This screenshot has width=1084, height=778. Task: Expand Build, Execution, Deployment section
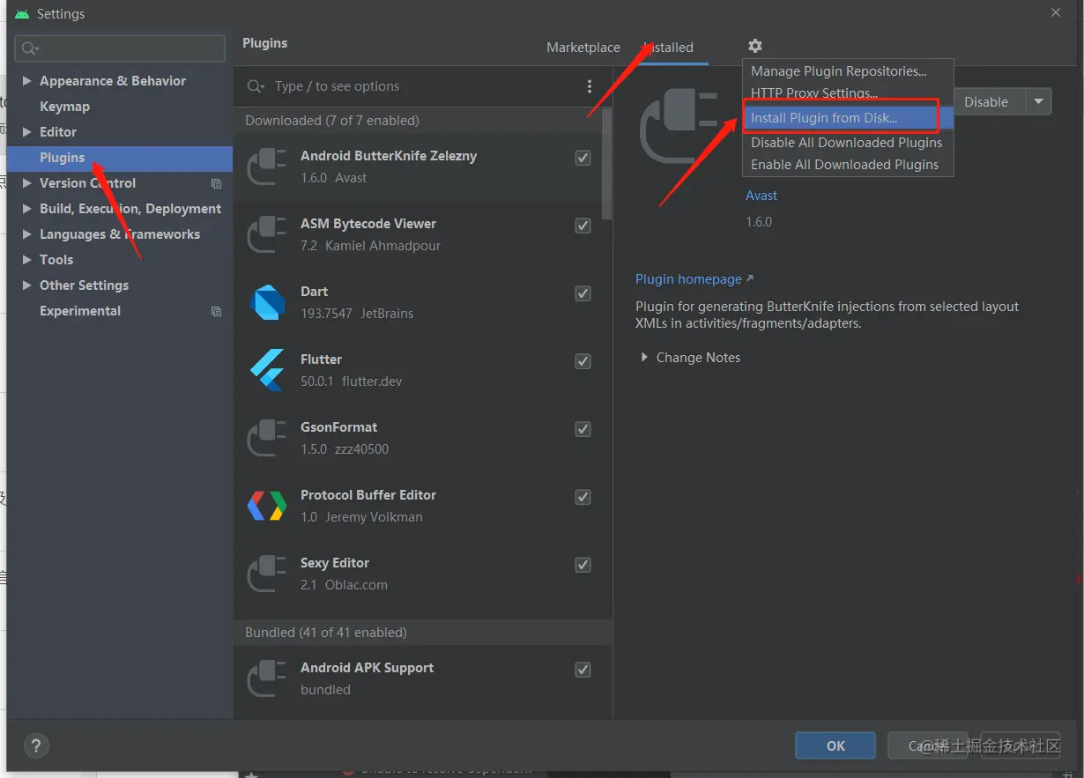coord(26,209)
